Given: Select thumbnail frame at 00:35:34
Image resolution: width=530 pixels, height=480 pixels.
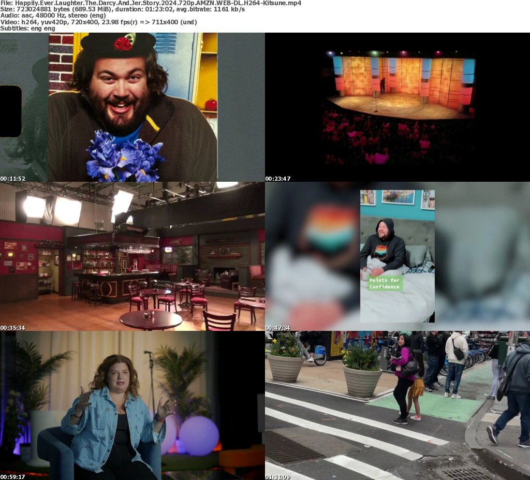Looking at the screenshot, I should (x=132, y=256).
